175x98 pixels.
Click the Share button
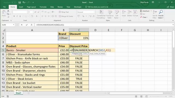[x=170, y=7]
